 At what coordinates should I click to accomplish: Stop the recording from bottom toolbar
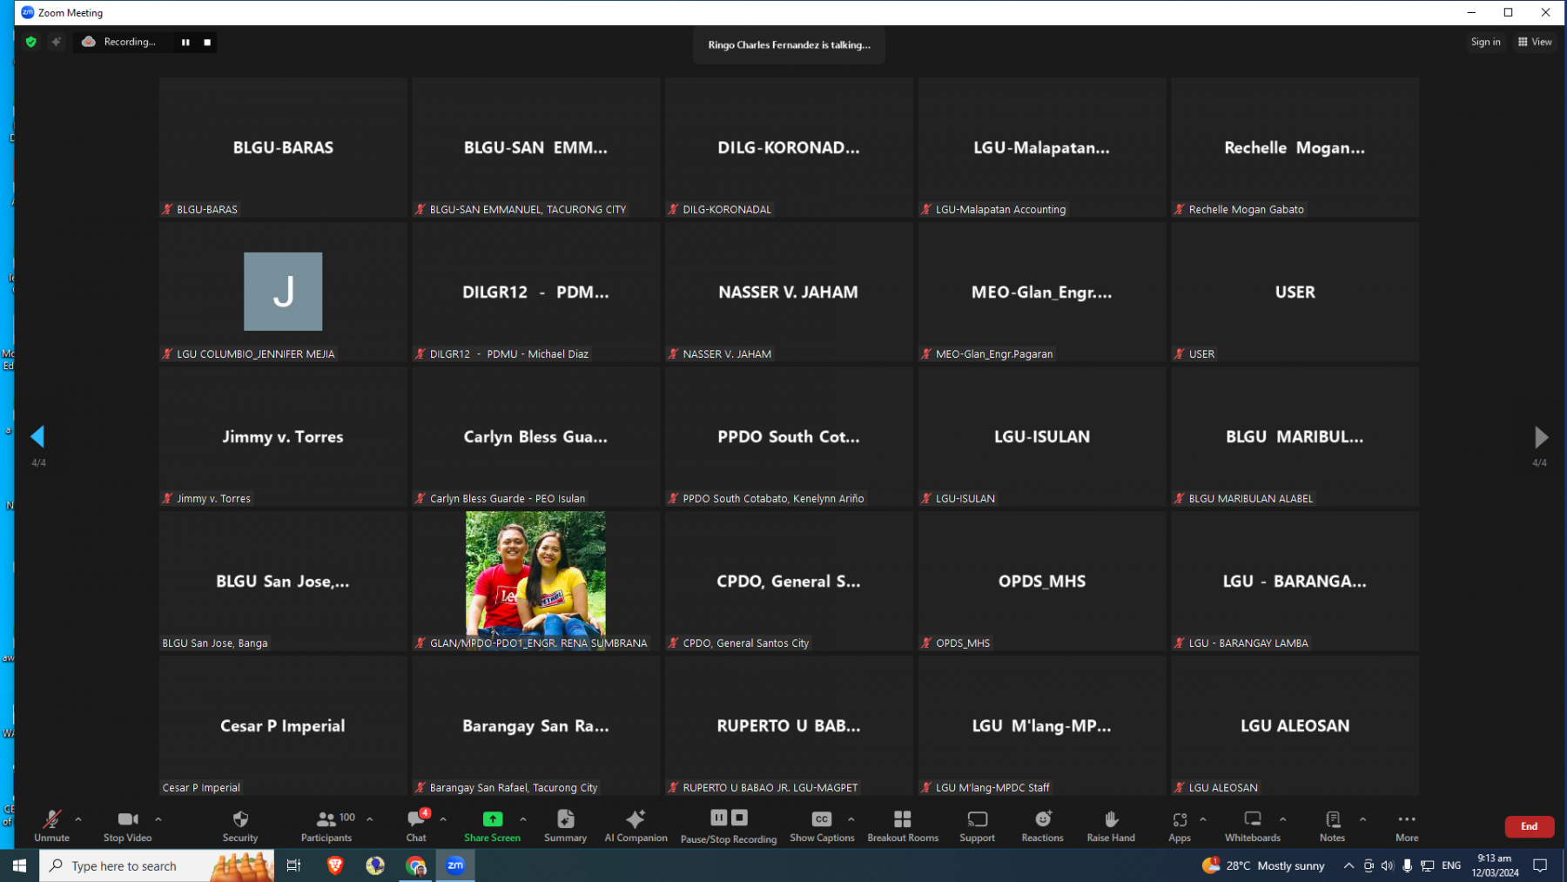739,818
